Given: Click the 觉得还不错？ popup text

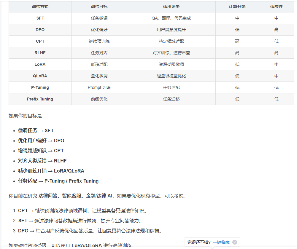Looking at the screenshot, I should click(199, 242).
